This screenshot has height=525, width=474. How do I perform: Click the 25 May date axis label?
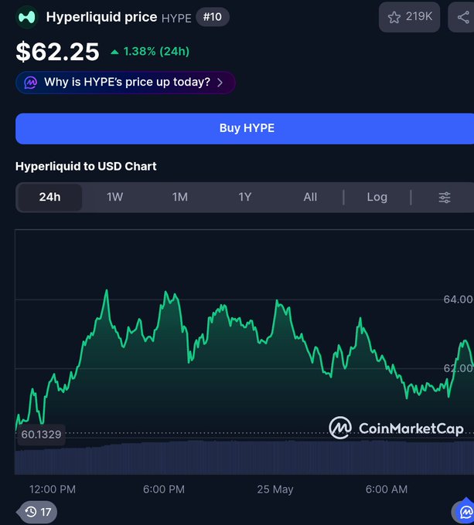click(x=275, y=489)
